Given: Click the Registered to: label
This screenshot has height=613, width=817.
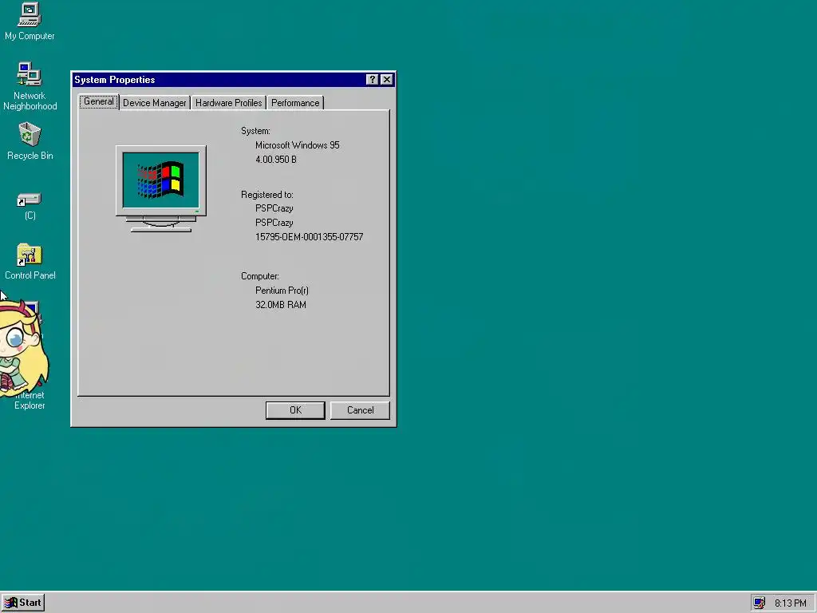Looking at the screenshot, I should (266, 195).
